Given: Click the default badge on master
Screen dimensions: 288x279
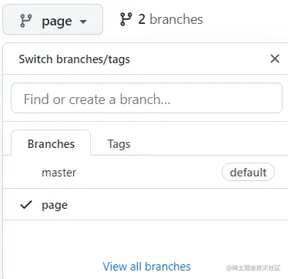Looking at the screenshot, I should click(248, 172).
